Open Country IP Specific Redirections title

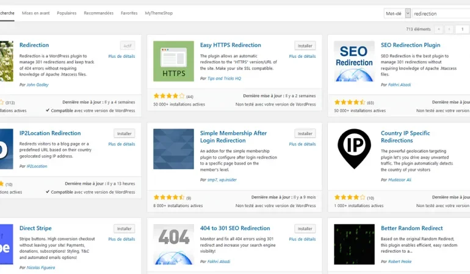click(405, 137)
